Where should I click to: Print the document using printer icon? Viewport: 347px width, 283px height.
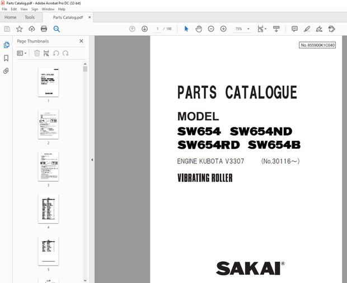44,29
